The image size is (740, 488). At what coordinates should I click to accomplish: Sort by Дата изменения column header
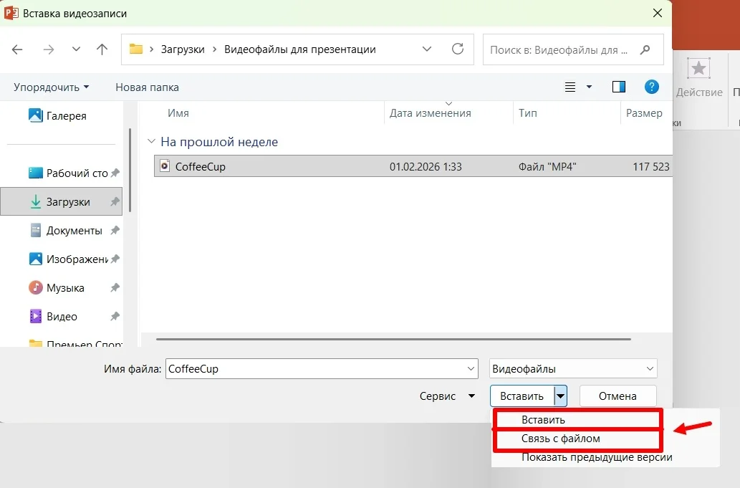(430, 113)
